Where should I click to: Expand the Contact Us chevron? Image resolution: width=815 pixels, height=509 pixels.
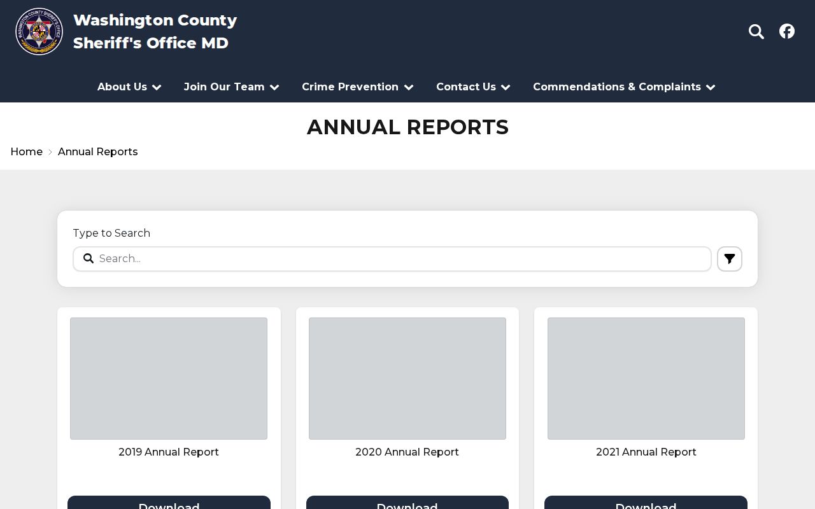pos(506,88)
